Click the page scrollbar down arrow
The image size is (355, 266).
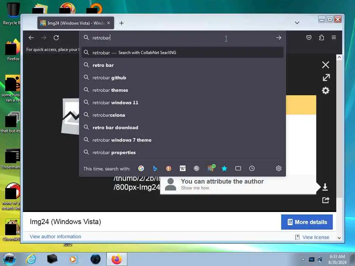tap(339, 238)
